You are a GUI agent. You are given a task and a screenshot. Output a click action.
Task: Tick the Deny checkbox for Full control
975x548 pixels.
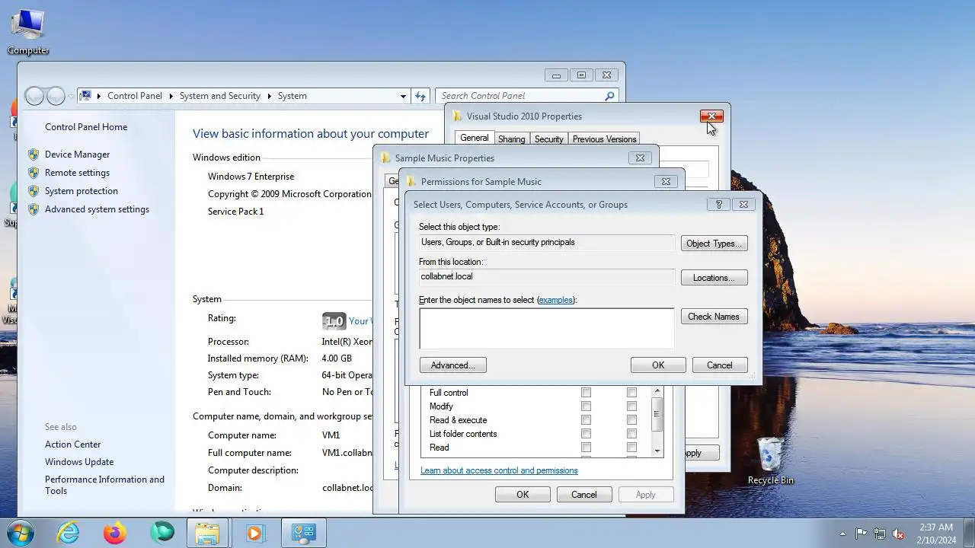pos(631,393)
